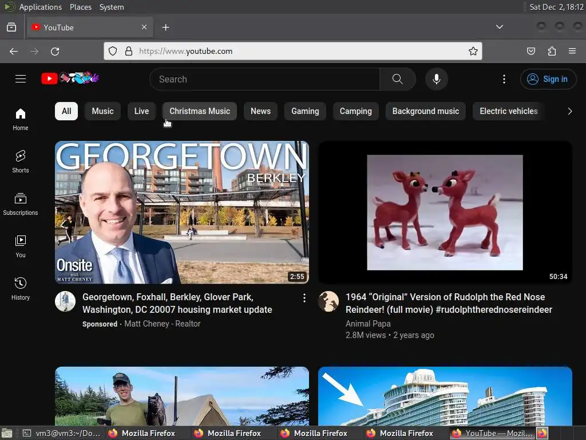Select the Christmas Music chip

pos(200,111)
